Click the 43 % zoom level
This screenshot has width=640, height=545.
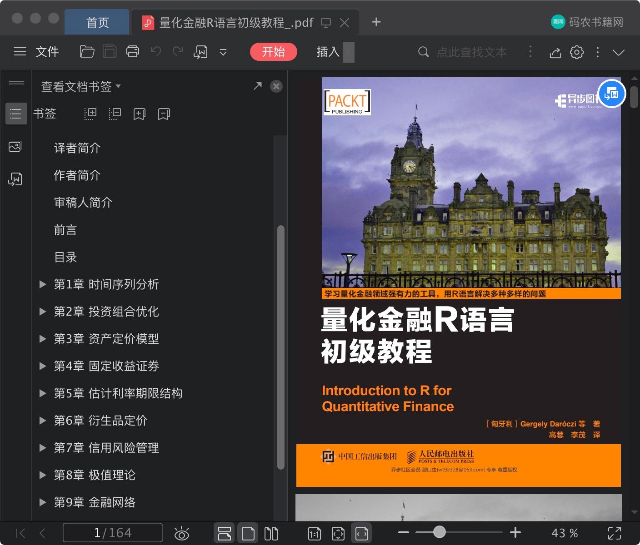565,533
